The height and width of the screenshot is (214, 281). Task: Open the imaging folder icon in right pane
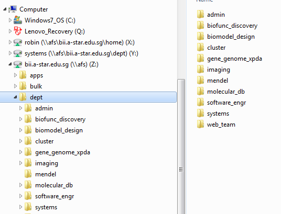[200, 70]
